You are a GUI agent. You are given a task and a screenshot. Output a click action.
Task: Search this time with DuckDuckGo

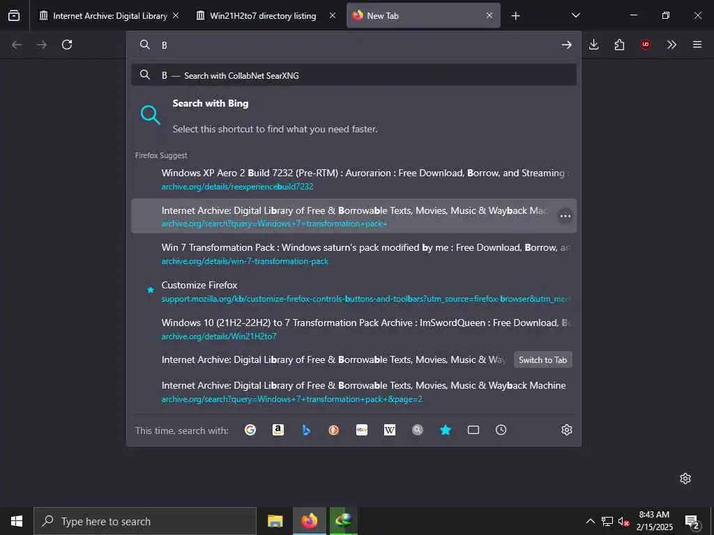click(x=334, y=430)
